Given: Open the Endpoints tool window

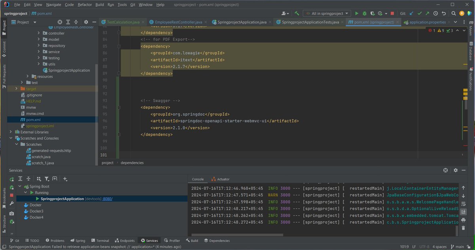Looking at the screenshot, I should (124, 241).
